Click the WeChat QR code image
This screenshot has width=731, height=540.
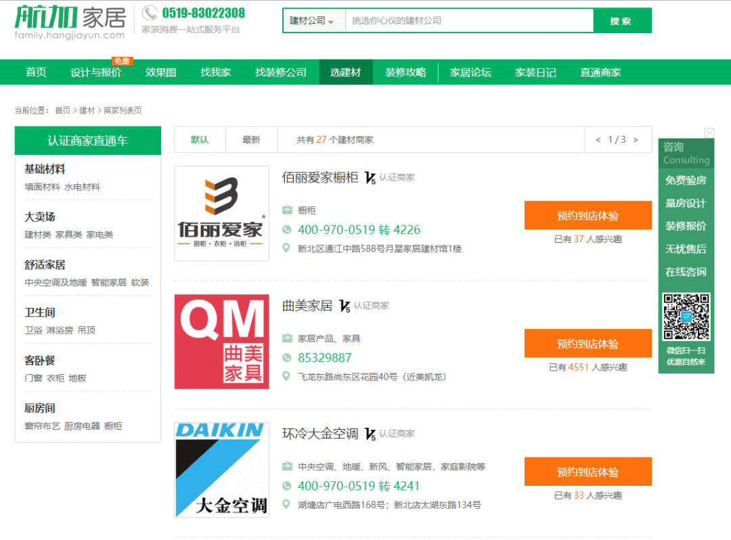coord(687,317)
